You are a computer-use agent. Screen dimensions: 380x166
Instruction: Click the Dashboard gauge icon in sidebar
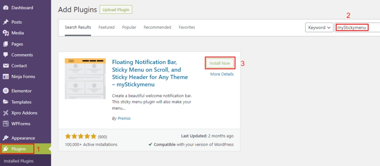point(6,8)
